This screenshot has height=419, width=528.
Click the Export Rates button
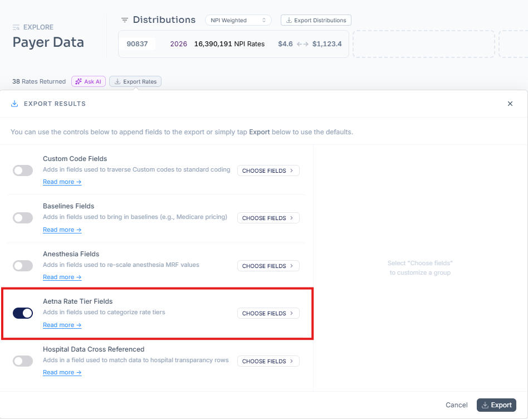[x=135, y=81]
